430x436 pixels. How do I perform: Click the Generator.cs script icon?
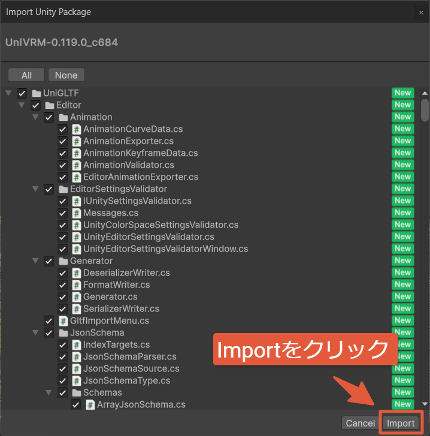(x=77, y=296)
